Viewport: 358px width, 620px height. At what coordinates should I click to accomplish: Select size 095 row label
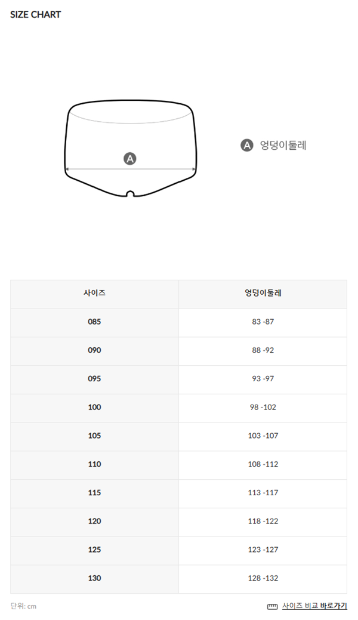[x=94, y=379]
